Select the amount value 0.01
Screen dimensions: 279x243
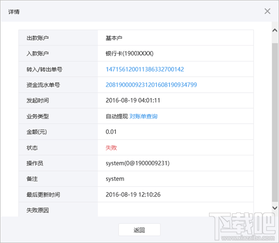point(111,132)
